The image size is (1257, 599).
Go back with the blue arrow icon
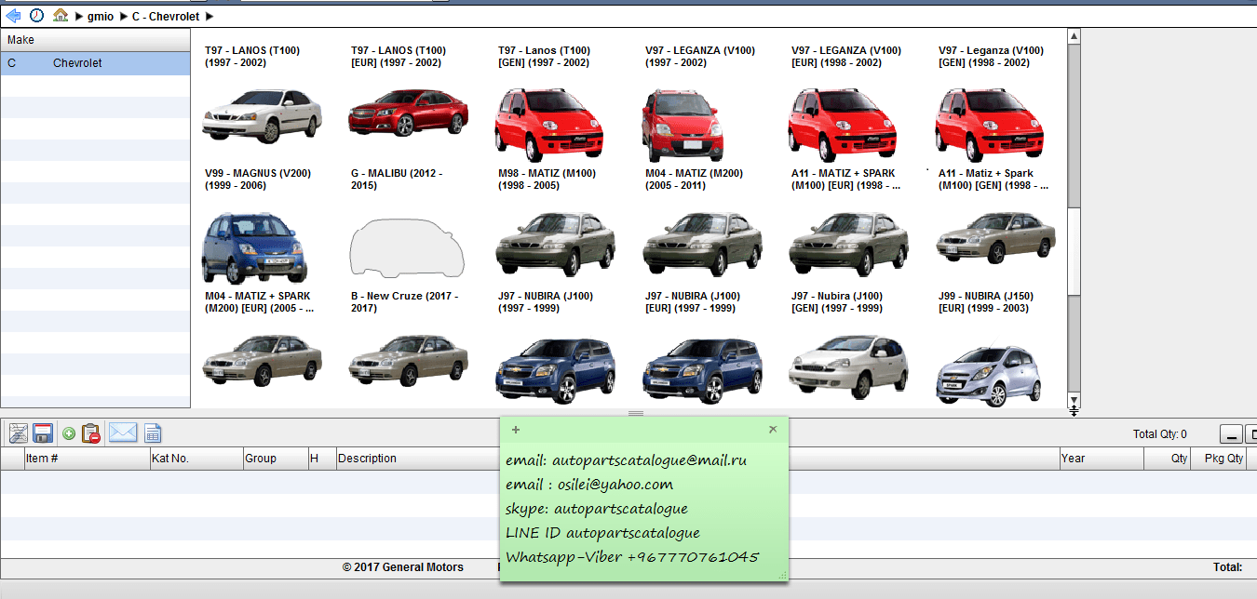[x=13, y=15]
